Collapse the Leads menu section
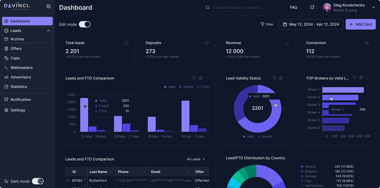The width and height of the screenshot is (380, 188). point(49,31)
